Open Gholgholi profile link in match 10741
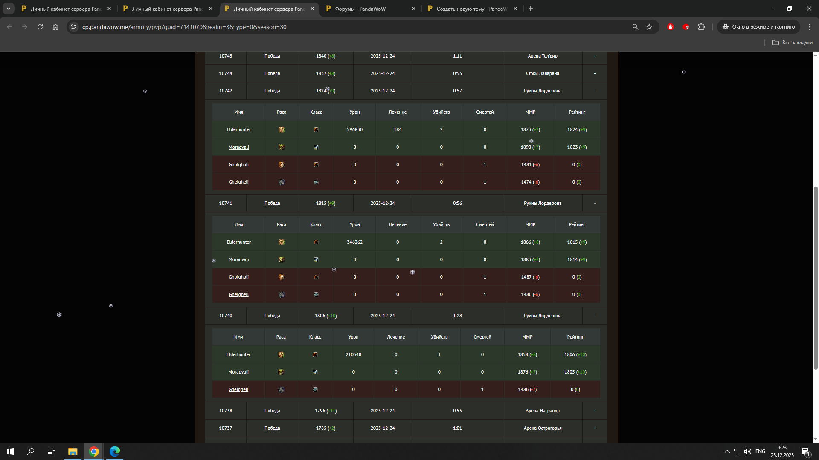The image size is (819, 460). (238, 277)
